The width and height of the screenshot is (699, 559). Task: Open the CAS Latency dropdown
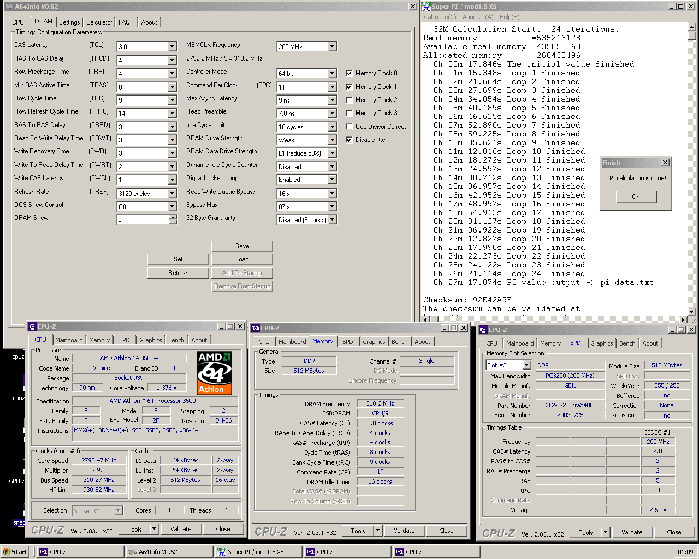172,47
